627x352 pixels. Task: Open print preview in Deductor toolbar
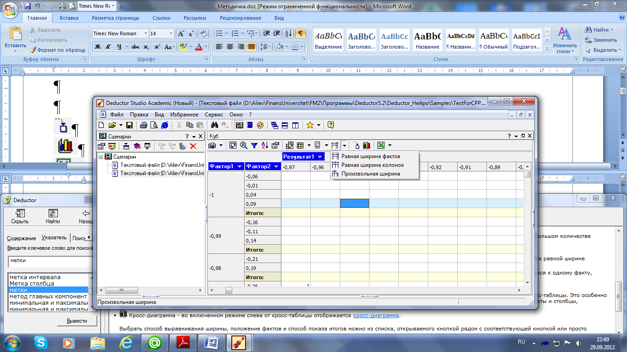pyautogui.click(x=154, y=125)
